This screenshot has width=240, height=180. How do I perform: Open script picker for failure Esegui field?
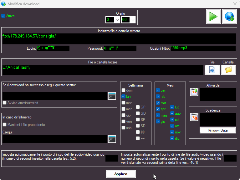pos(112,139)
